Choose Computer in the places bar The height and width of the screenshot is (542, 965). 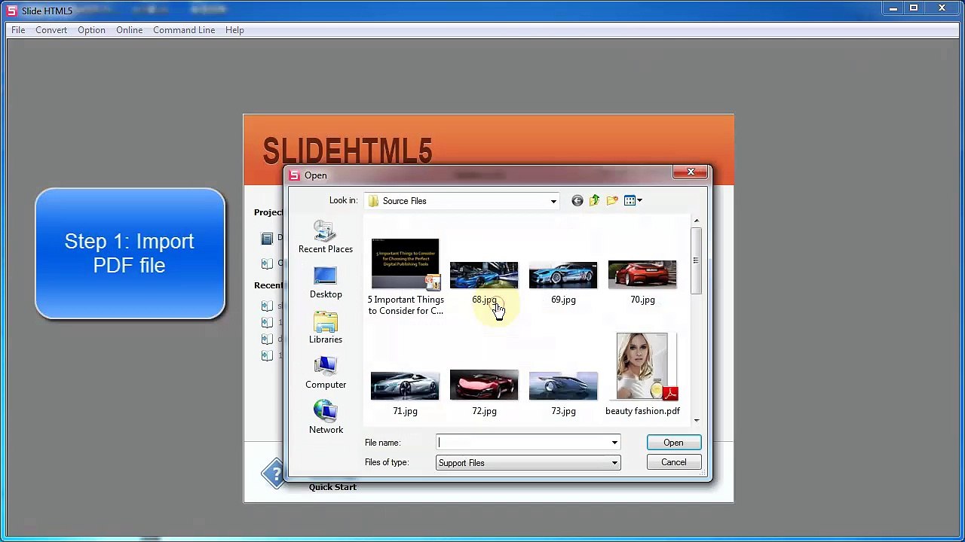(325, 373)
